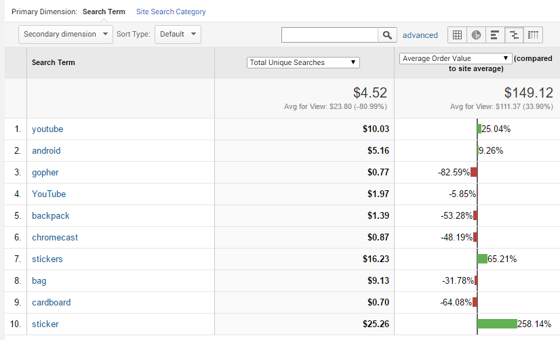Click inside the table search field
The width and height of the screenshot is (560, 340).
click(x=329, y=35)
